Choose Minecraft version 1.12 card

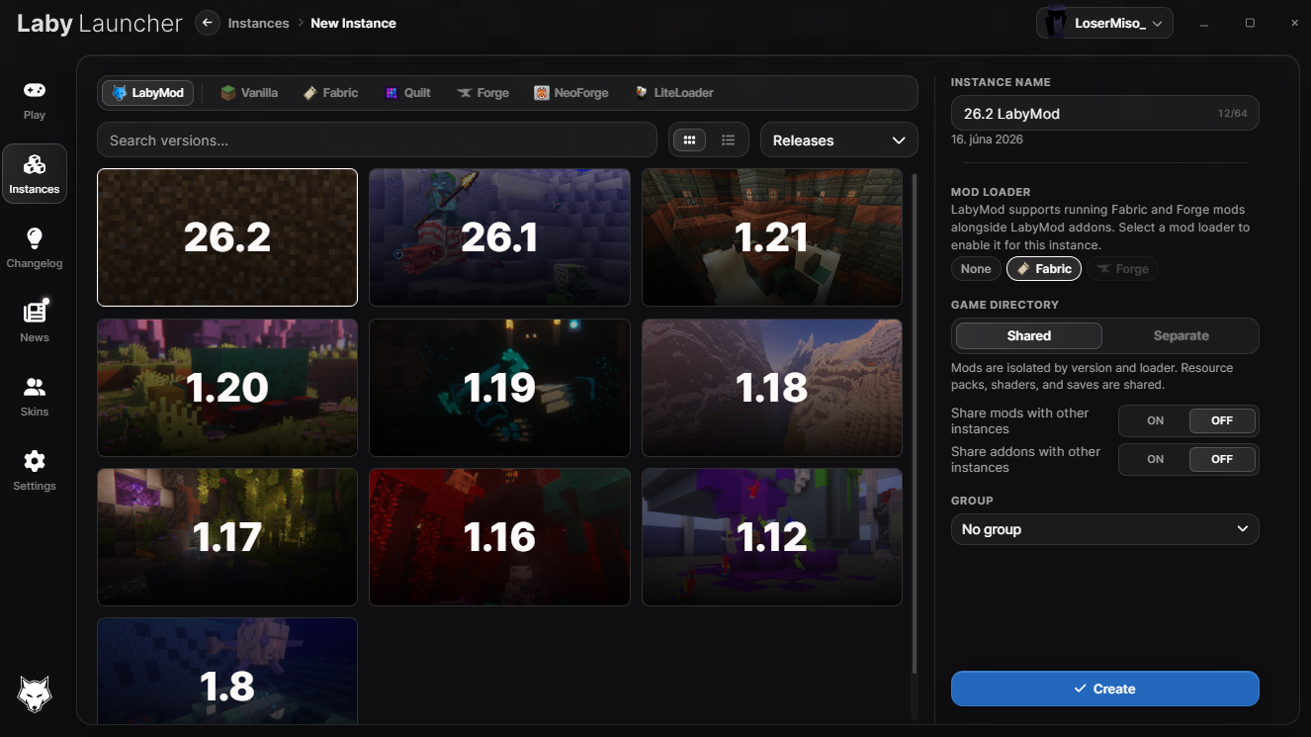772,537
